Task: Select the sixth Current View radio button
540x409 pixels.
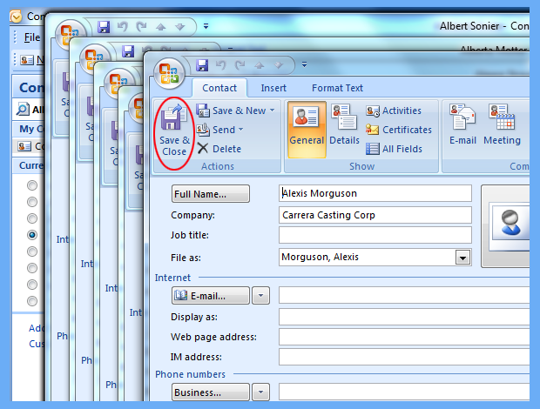Action: click(32, 268)
